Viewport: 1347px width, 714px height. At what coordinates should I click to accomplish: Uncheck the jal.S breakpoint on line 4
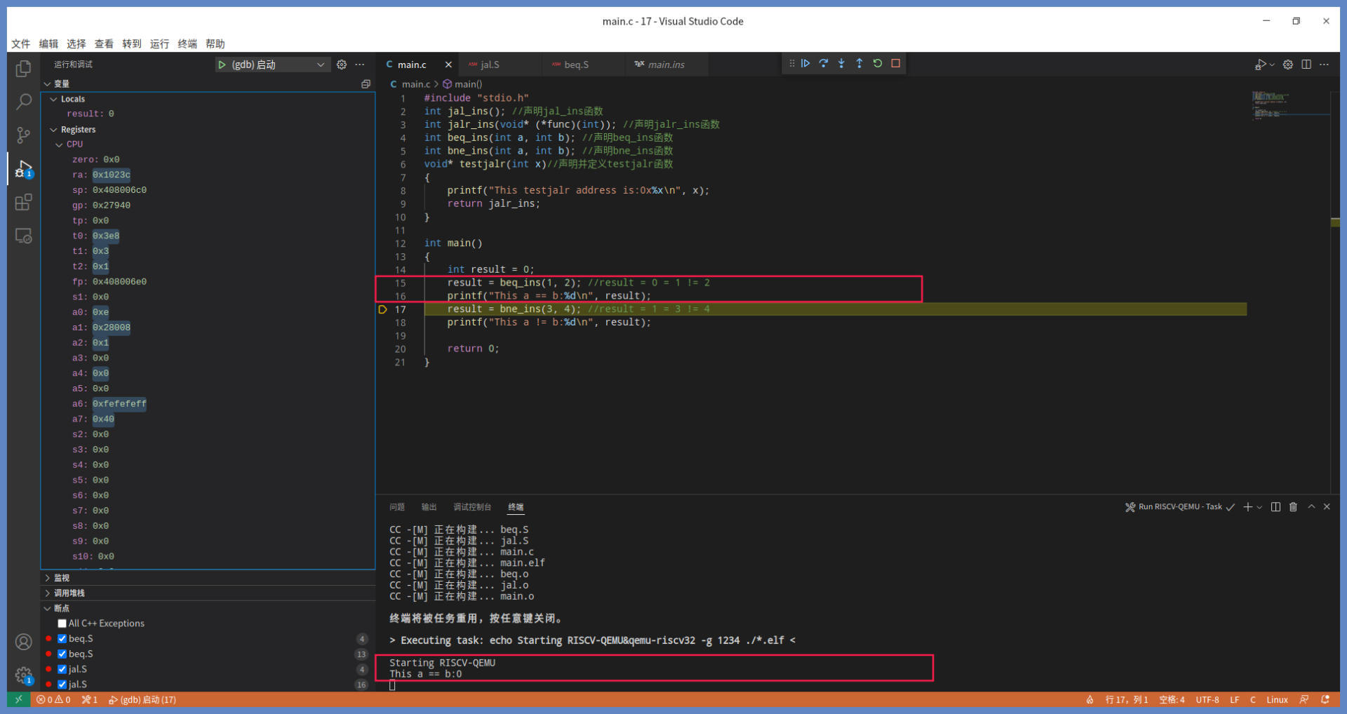point(62,669)
